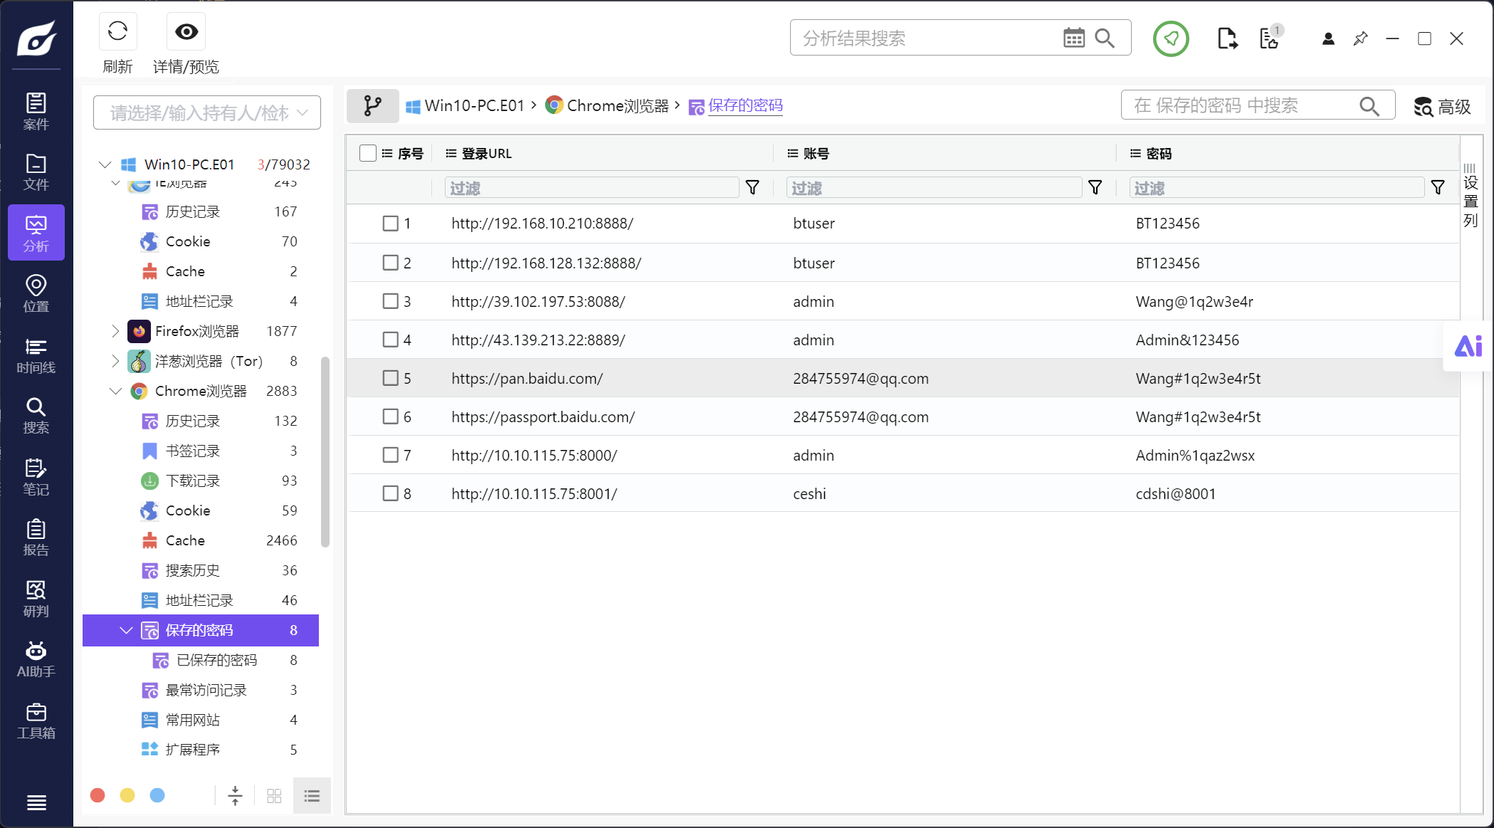
Task: Collapse the Chrome浏览器 node
Action: coord(115,391)
